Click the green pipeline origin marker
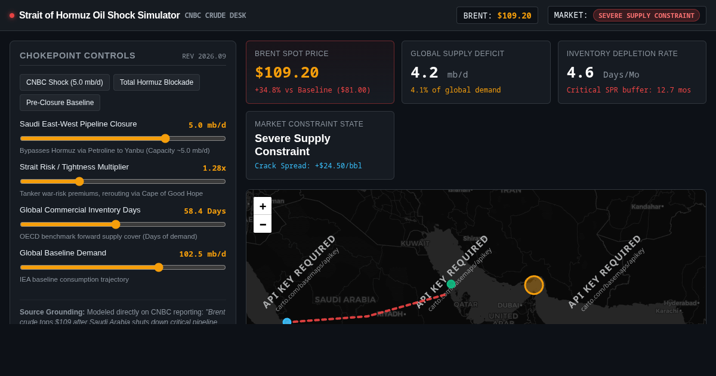The width and height of the screenshot is (716, 376). [451, 284]
